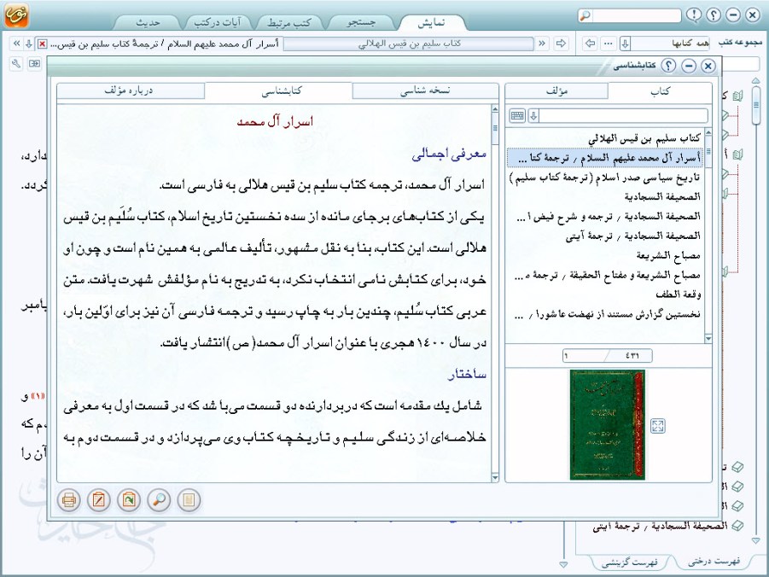Select مصباح الشريعة list item
Viewport: 769px width, 577px height.
[x=605, y=255]
